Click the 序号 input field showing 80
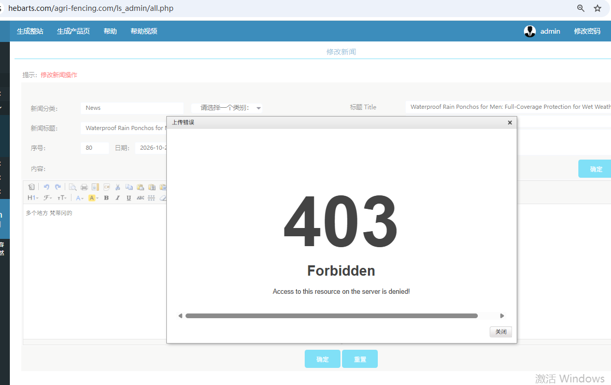The height and width of the screenshot is (385, 611). (x=95, y=148)
